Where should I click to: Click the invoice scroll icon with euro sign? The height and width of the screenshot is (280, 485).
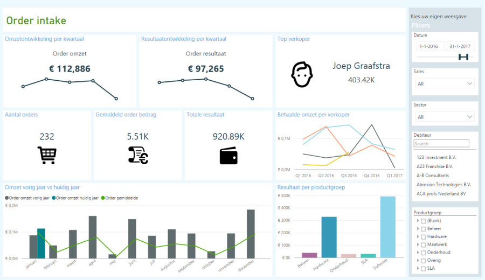[138, 155]
